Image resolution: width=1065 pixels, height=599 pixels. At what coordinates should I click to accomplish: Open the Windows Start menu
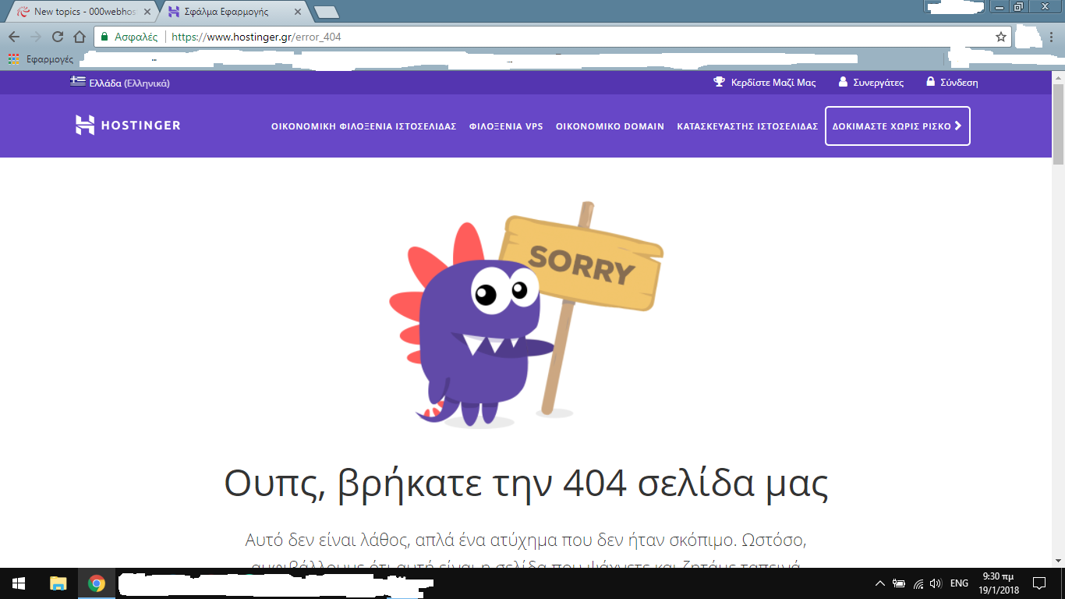[19, 583]
